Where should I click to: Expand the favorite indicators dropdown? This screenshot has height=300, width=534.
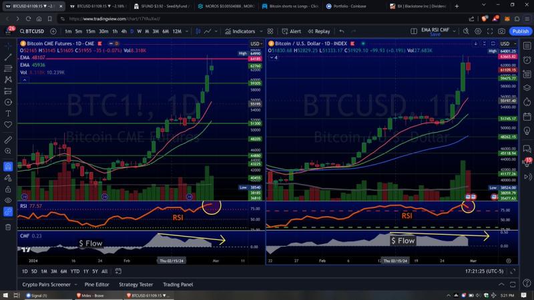[261, 31]
